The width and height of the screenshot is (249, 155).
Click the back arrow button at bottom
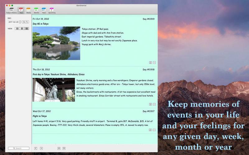pyautogui.click(x=35, y=148)
